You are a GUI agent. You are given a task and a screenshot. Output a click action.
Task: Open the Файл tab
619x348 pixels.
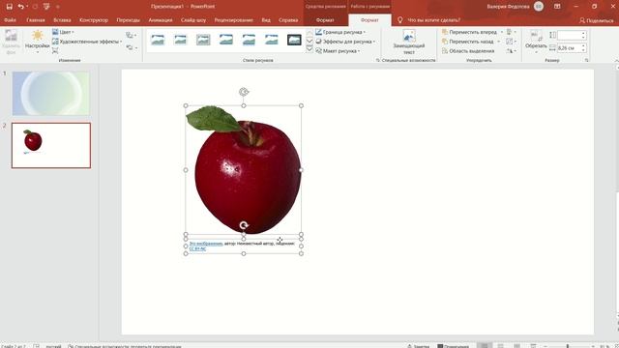(11, 20)
